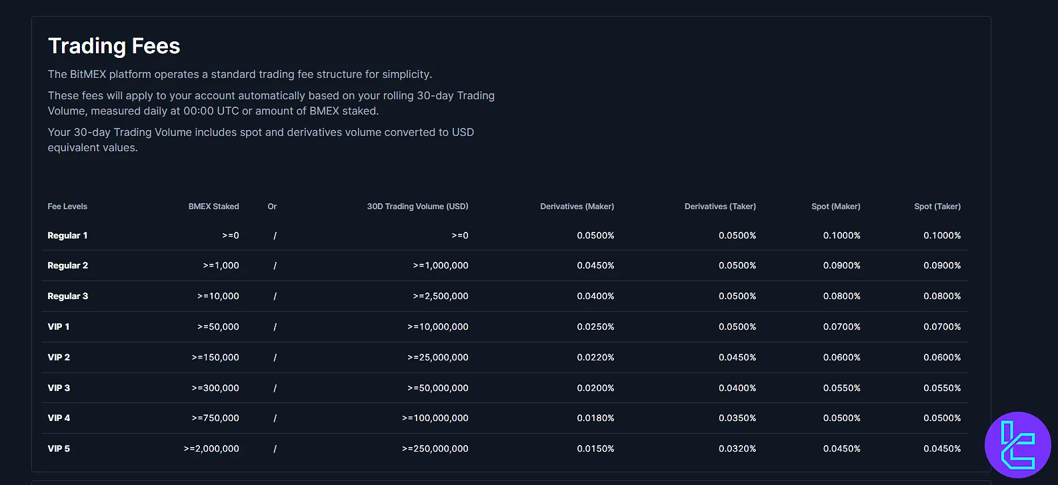Click Regular 2 spot taker fee 0.0900%
Image resolution: width=1058 pixels, height=485 pixels.
pos(942,265)
